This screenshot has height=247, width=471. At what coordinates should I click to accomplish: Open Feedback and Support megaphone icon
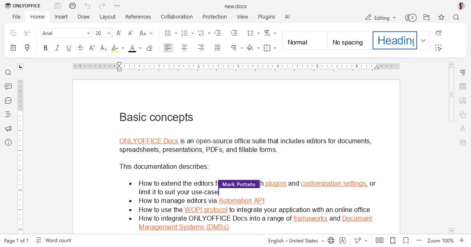[x=8, y=128]
